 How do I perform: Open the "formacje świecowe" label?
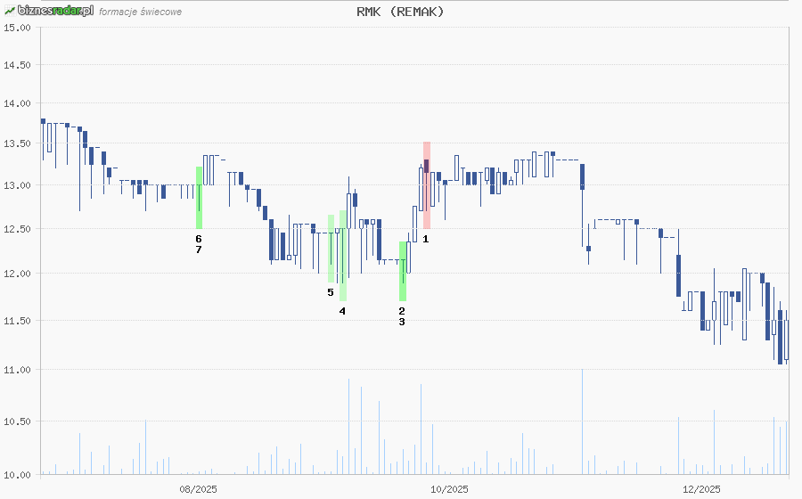click(x=141, y=12)
